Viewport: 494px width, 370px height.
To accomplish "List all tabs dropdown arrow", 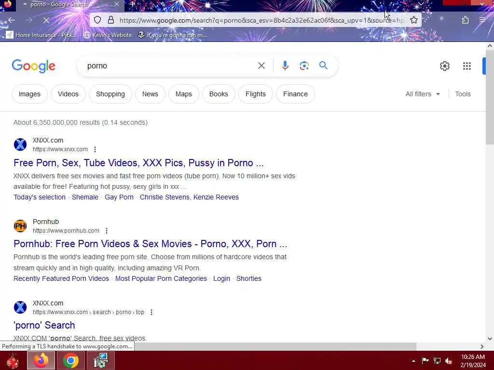I will coord(421,4).
